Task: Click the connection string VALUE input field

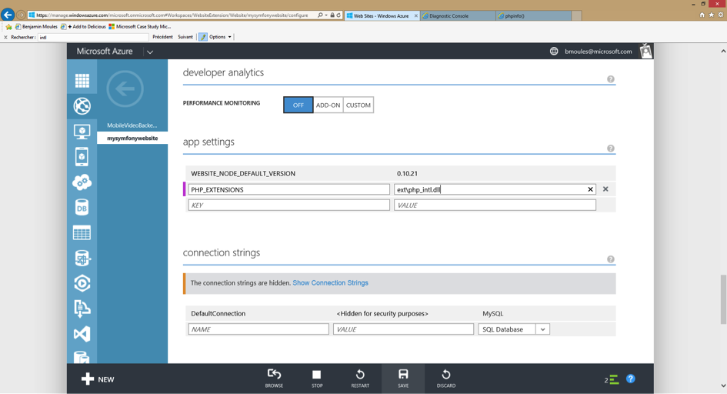Action: 403,329
